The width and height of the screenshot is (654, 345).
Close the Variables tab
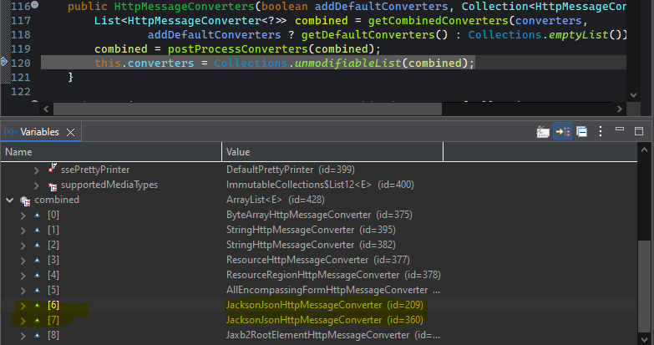70,132
